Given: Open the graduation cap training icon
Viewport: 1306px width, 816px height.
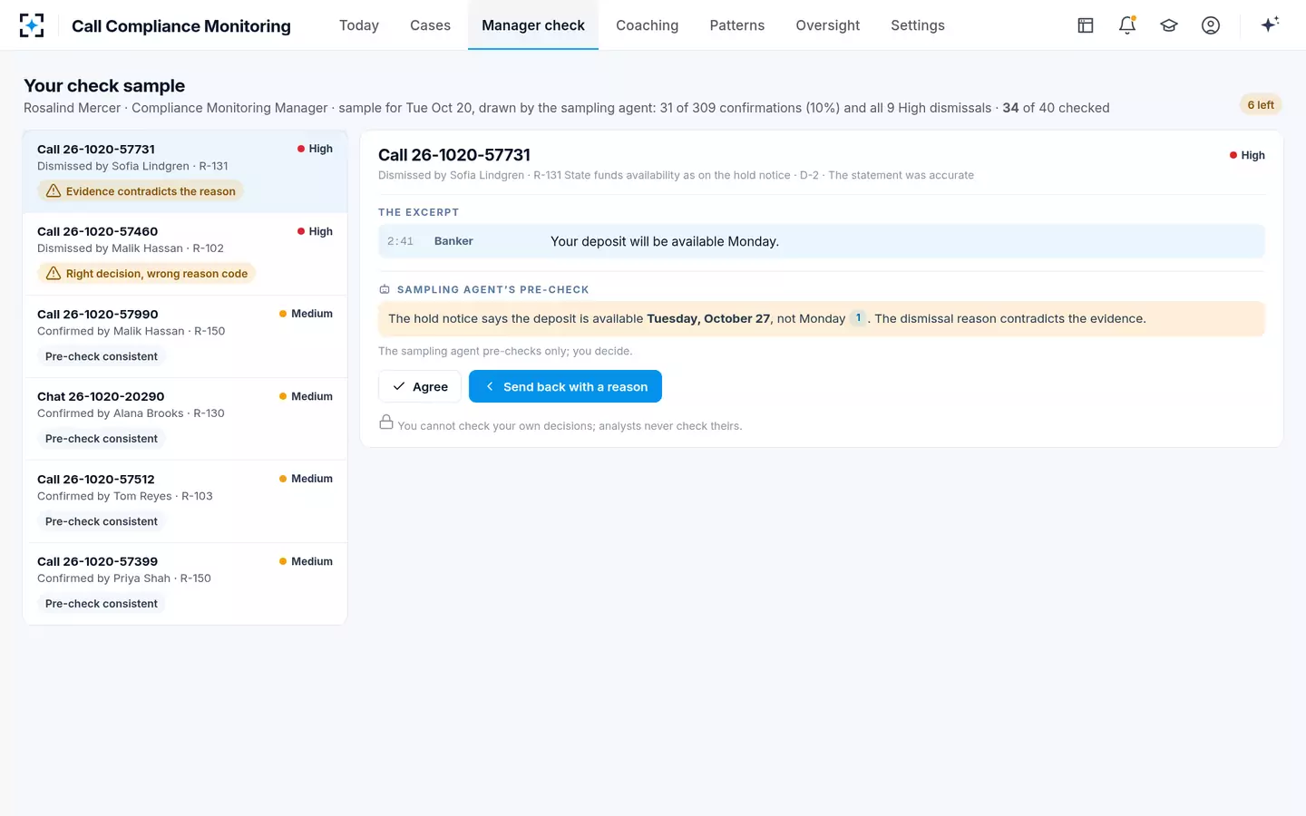Looking at the screenshot, I should click(x=1169, y=25).
